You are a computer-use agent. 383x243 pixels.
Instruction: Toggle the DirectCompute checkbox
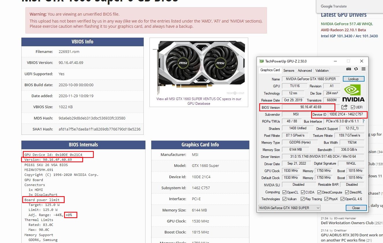[320, 192]
